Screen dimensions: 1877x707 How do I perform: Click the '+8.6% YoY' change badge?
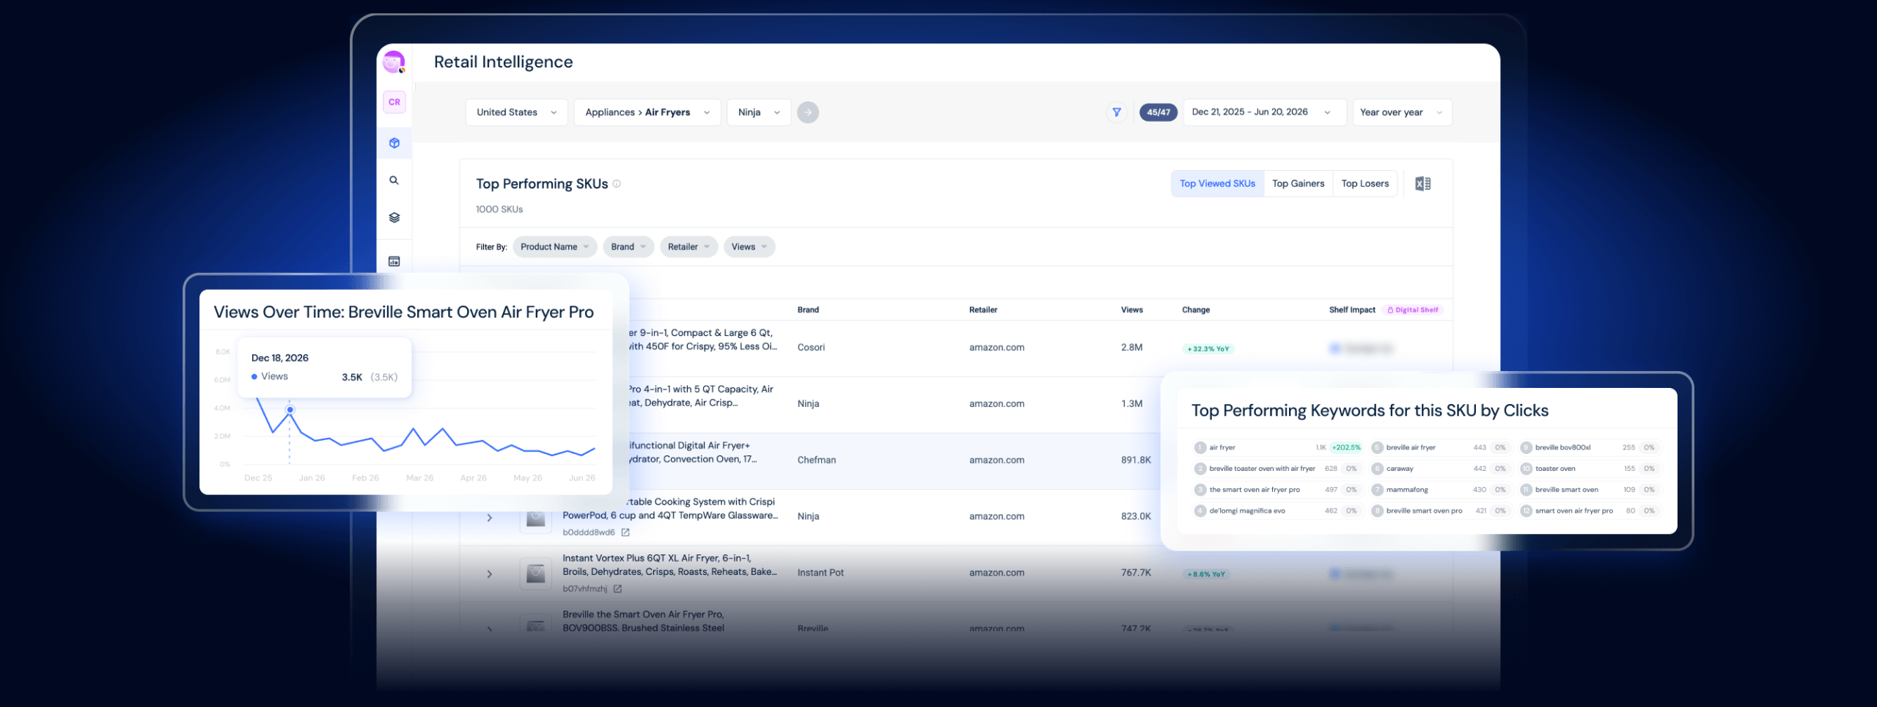click(1206, 574)
